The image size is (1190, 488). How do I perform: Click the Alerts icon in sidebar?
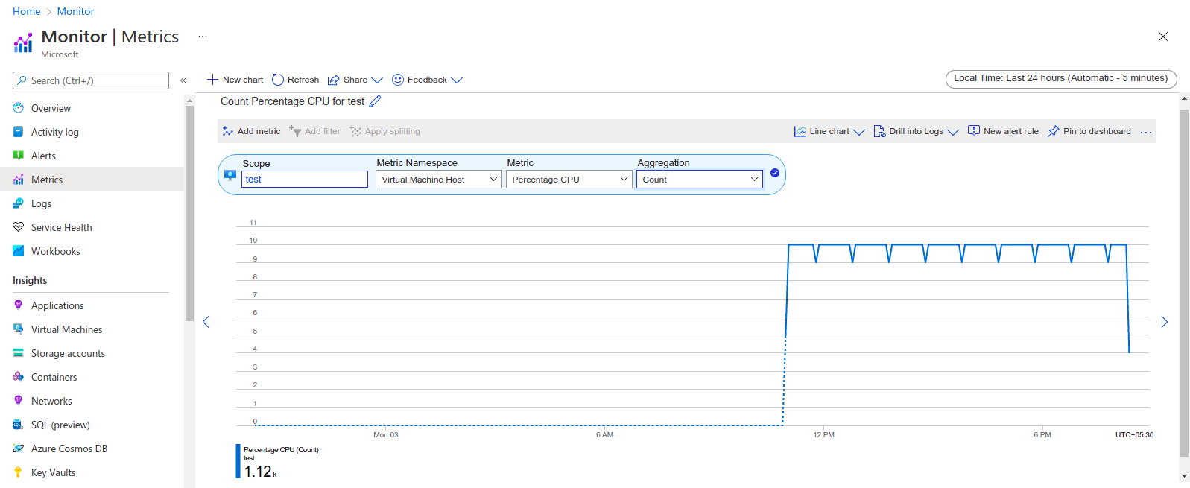pos(19,156)
